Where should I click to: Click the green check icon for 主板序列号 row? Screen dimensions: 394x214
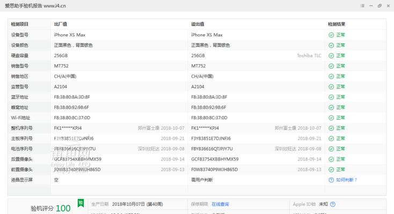tap(331, 139)
